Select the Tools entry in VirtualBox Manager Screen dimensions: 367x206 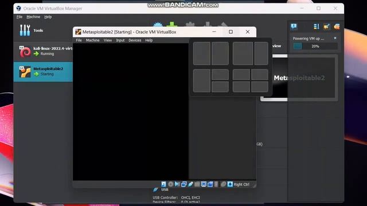click(x=43, y=30)
